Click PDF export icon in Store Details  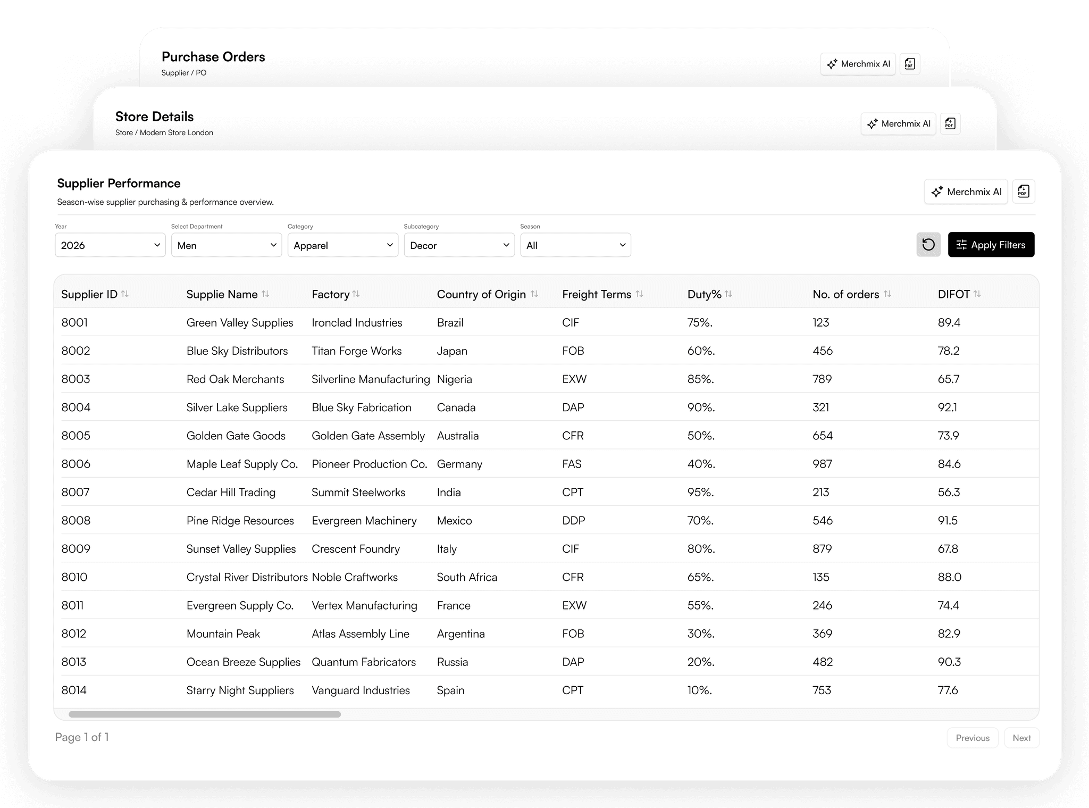(x=950, y=124)
